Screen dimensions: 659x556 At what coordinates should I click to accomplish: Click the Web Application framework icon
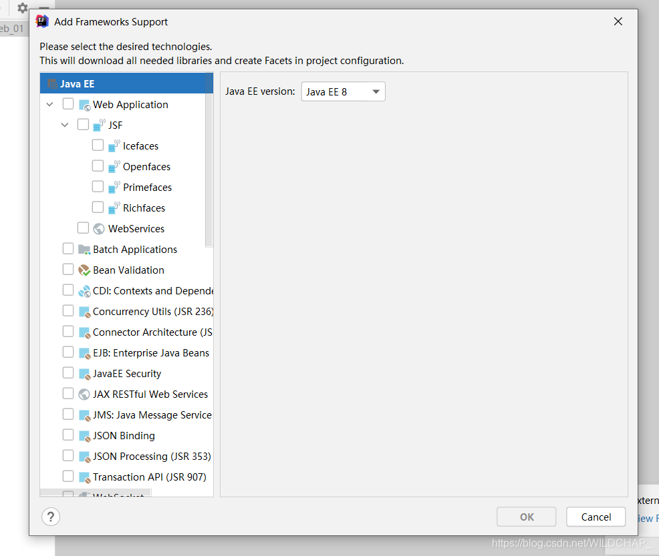pyautogui.click(x=84, y=105)
